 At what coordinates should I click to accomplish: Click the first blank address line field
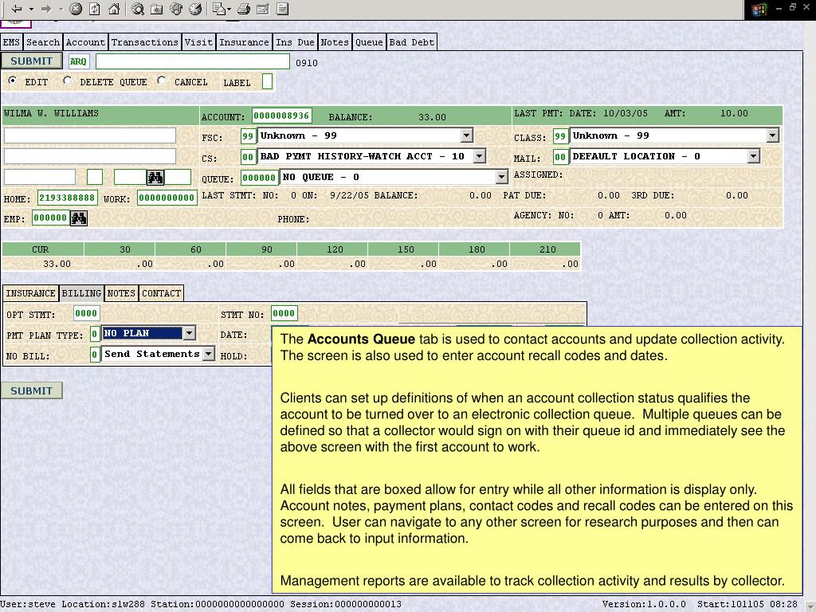[x=90, y=135]
